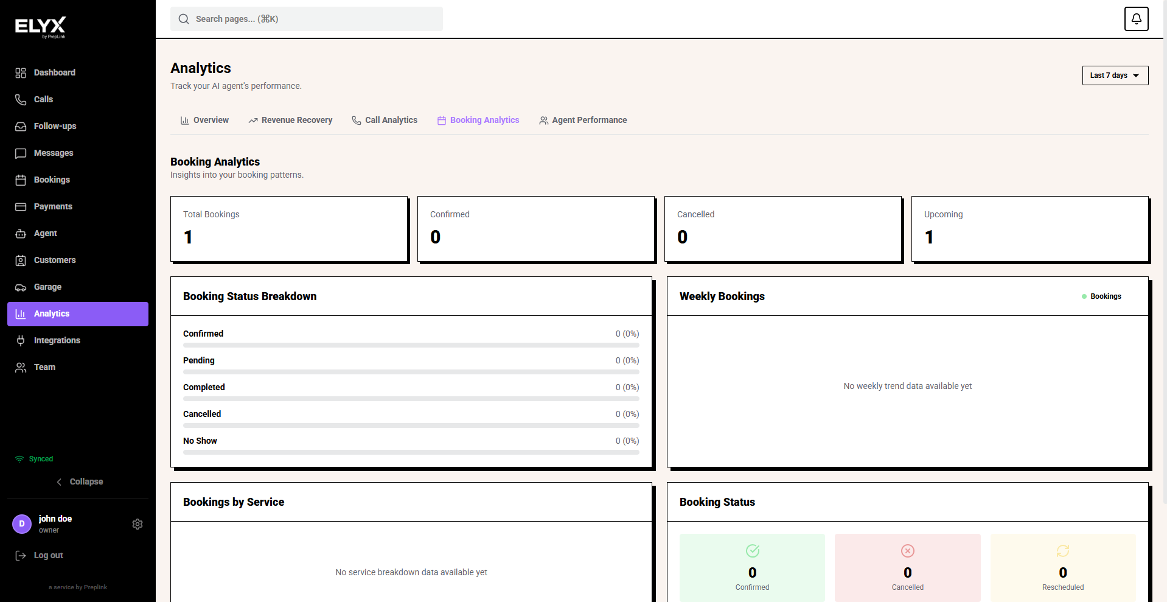Screen dimensions: 1167x602
Task: Click the Team people icon
Action: click(21, 368)
